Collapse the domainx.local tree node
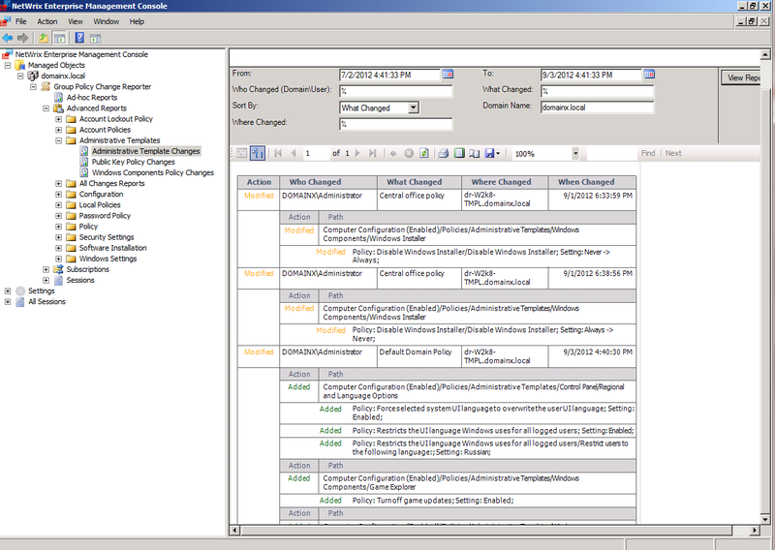Image resolution: width=775 pixels, height=550 pixels. (x=20, y=76)
